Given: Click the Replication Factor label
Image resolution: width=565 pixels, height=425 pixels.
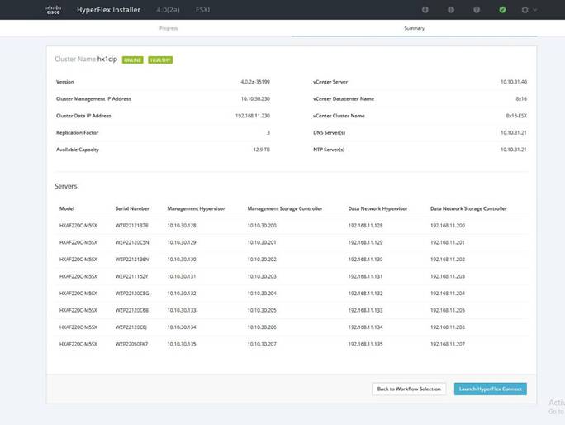Looking at the screenshot, I should pos(77,133).
